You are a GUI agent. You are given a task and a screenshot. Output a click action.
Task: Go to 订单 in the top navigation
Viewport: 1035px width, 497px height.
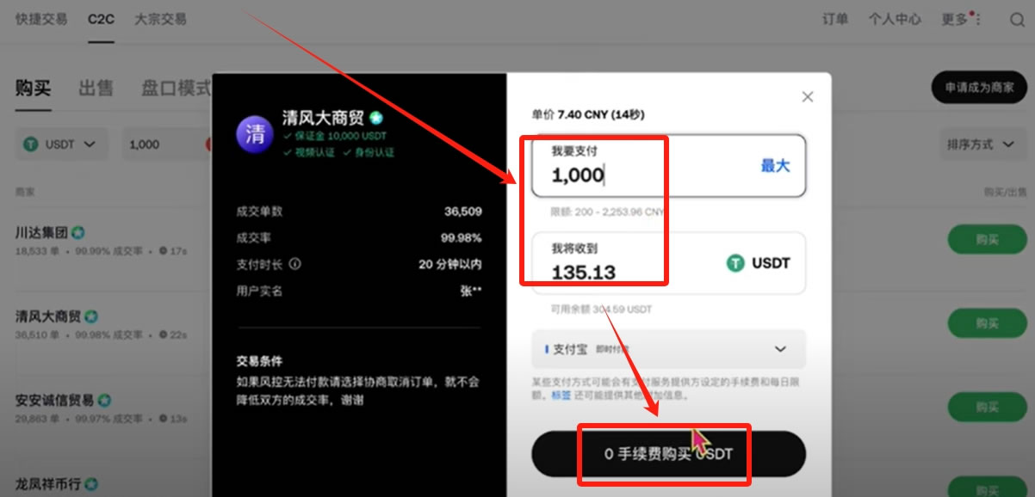click(834, 19)
